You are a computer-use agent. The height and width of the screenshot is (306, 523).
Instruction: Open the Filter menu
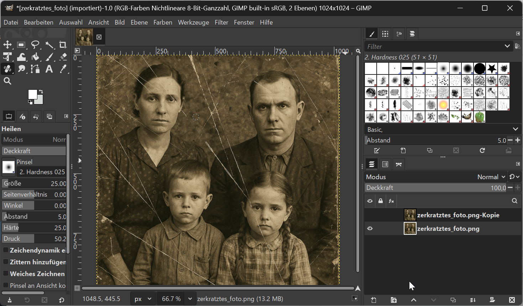click(221, 22)
